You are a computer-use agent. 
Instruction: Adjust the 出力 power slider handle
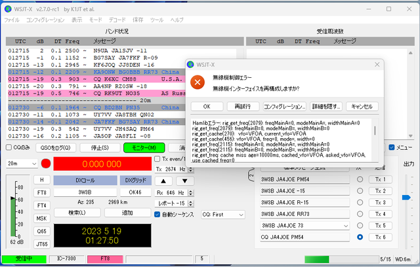tap(406, 198)
